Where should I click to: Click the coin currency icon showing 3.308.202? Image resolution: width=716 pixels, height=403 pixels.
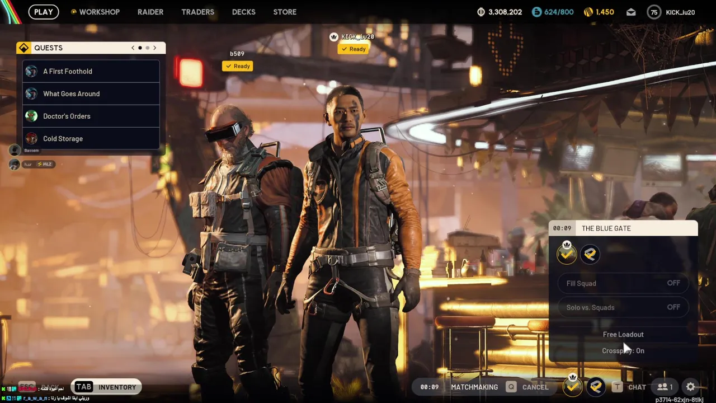pos(481,12)
